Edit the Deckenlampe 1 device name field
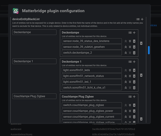Viewport: 161px width, 136px height. (x=34, y=61)
